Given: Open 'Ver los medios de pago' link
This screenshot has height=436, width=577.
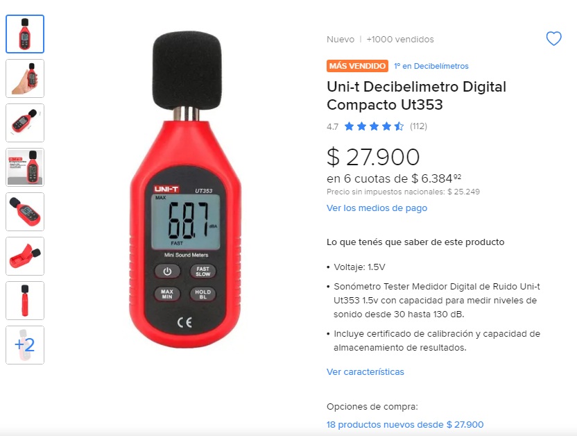Looking at the screenshot, I should 377,208.
